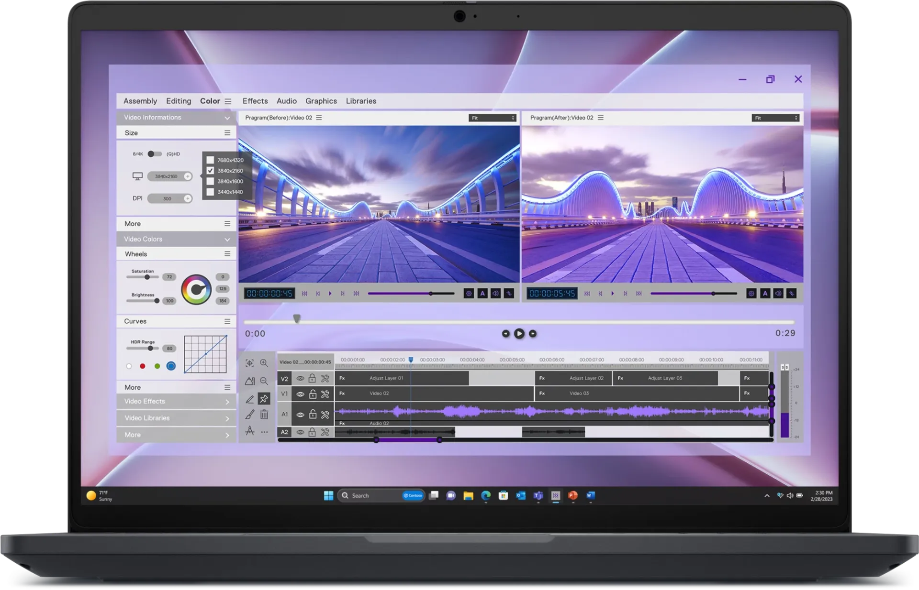
Task: Select the Pen tool in timeline toolbar
Action: coord(250,399)
